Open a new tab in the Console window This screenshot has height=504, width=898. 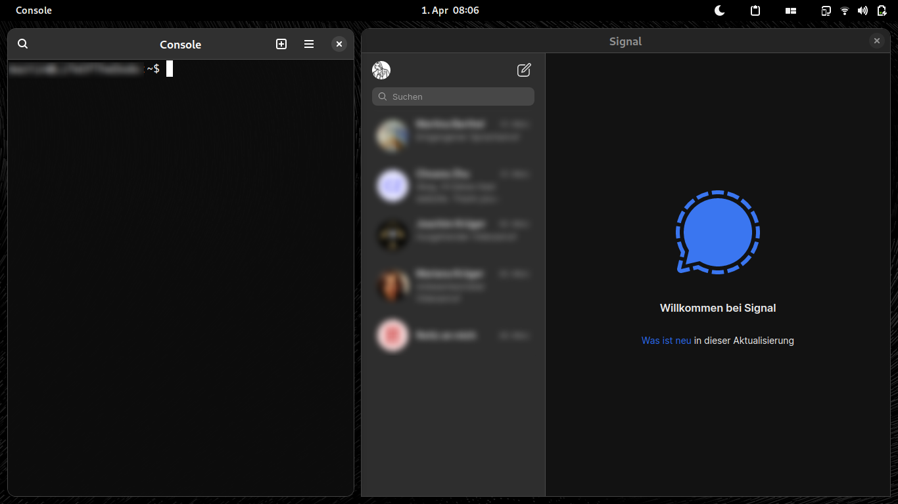point(281,44)
